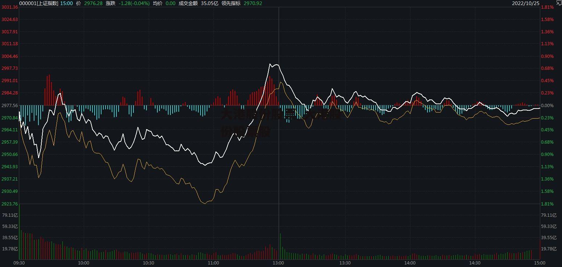
Task: Click the green price label 2943.93
Action: pos(10,167)
